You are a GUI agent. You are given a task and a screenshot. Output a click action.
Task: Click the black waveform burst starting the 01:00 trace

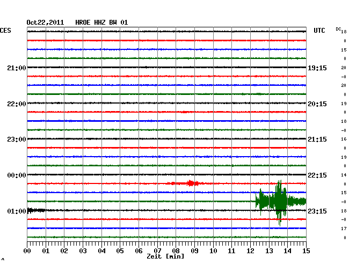click(x=37, y=210)
